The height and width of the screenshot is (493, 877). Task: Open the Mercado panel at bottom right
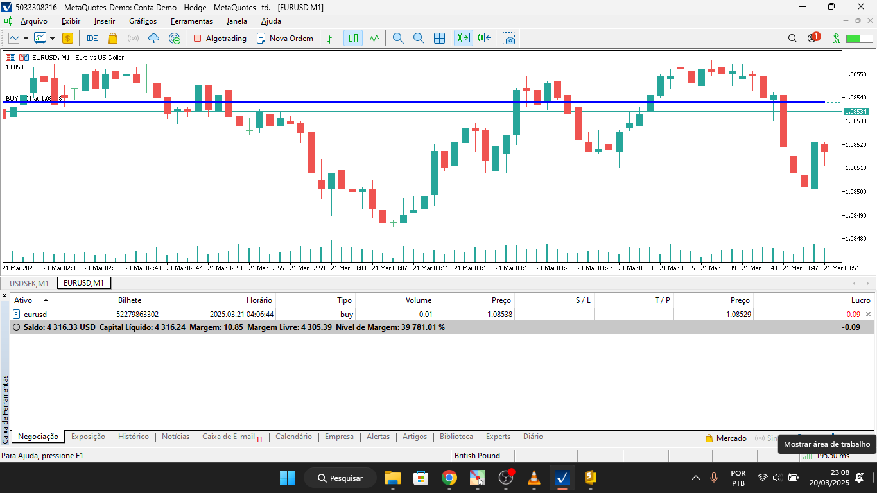coord(725,437)
